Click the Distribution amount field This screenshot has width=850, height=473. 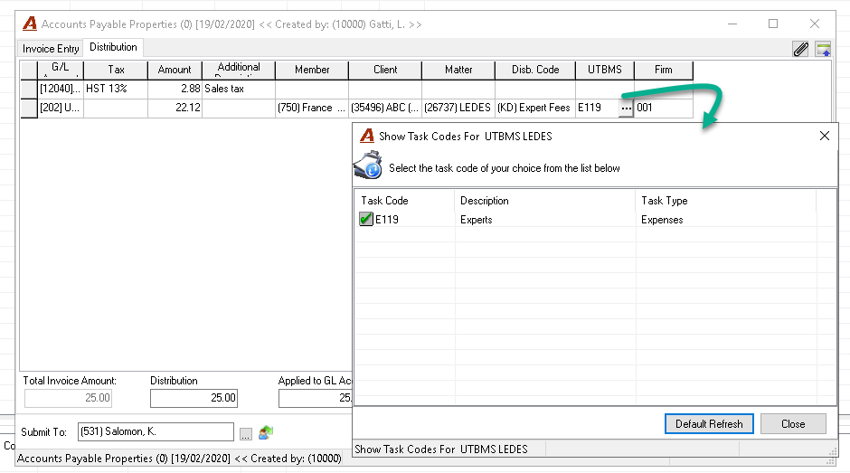[194, 398]
